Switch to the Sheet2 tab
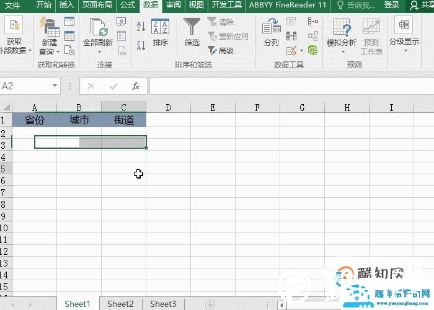Viewport: 434px width, 310px height. 120,304
